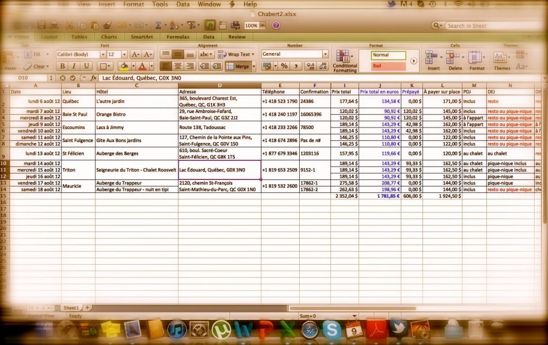Toggle Italic formatting
This screenshot has width=548, height=345.
[x=74, y=66]
